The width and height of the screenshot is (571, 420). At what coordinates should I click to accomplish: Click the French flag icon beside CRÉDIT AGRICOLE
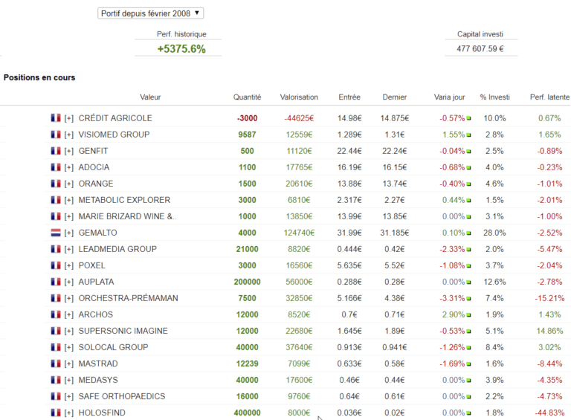point(55,118)
